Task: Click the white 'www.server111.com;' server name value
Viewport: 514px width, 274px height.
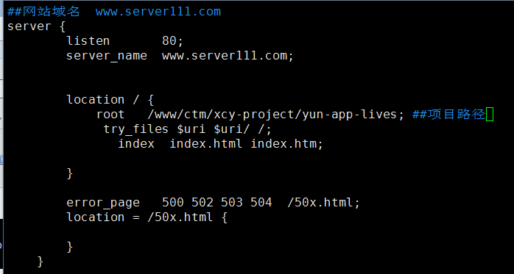Action: tap(228, 56)
